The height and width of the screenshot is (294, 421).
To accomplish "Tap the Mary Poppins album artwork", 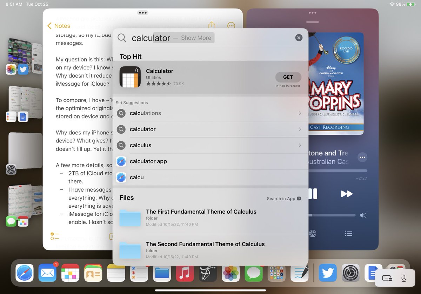I will point(336,83).
